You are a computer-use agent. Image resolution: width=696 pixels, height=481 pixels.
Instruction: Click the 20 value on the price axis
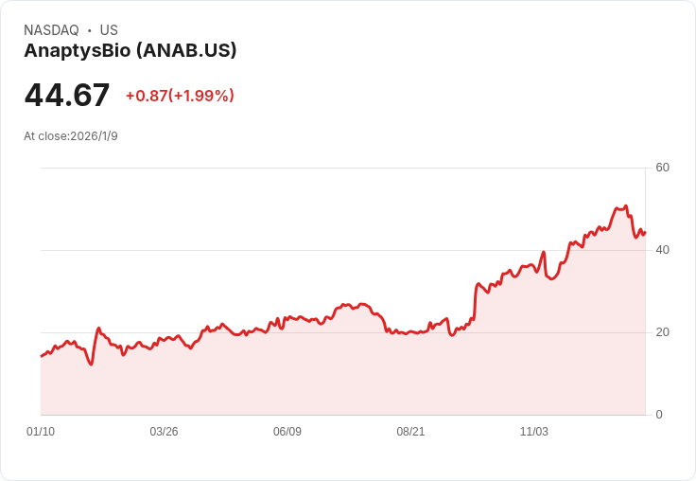pos(662,332)
